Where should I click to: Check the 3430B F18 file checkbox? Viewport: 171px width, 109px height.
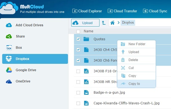point(78,71)
